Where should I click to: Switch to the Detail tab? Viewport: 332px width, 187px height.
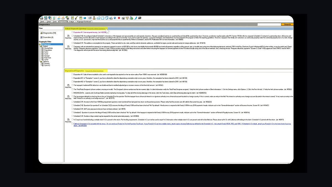coord(49,21)
